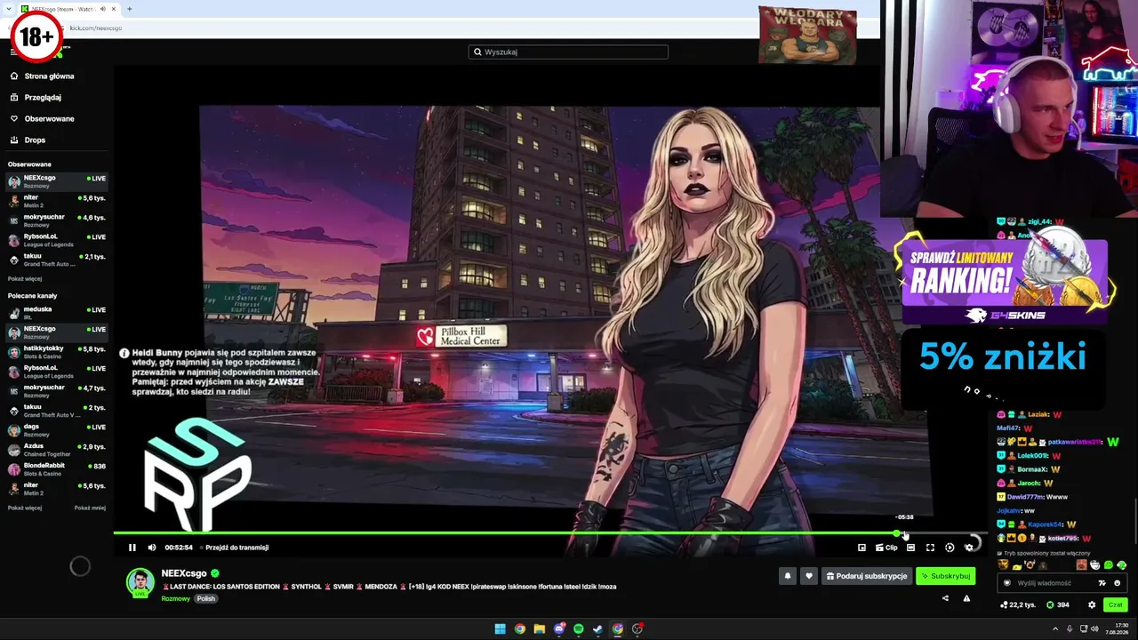The height and width of the screenshot is (640, 1138).
Task: Toggle theater mode in the player
Action: point(910,548)
